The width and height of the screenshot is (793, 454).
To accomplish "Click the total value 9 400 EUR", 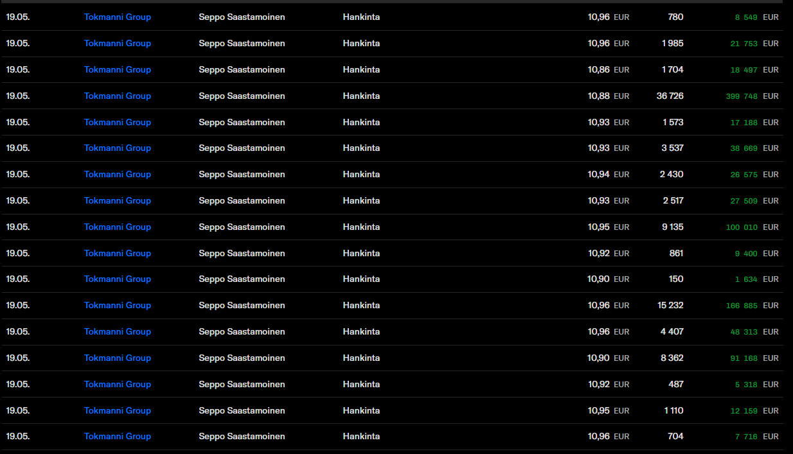I will 757,253.
